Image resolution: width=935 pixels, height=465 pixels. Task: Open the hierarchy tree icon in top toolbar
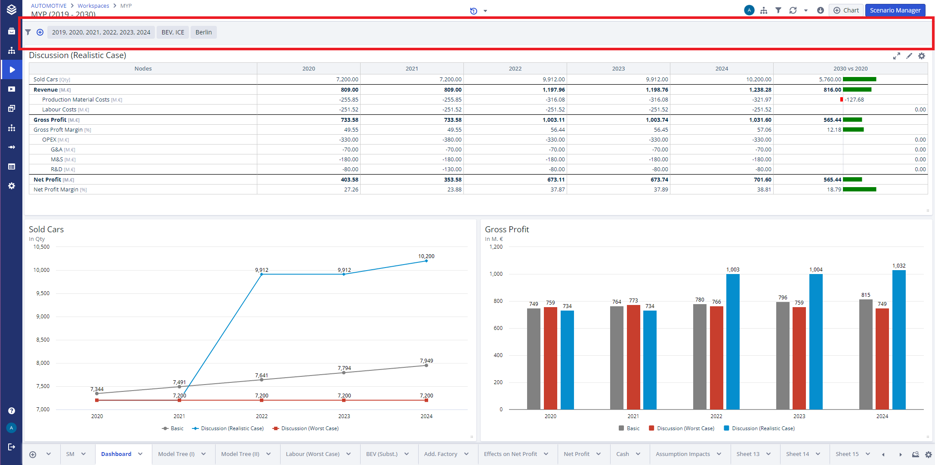coord(764,10)
